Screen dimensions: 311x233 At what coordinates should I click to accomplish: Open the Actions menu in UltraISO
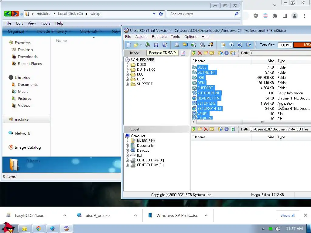point(141,37)
